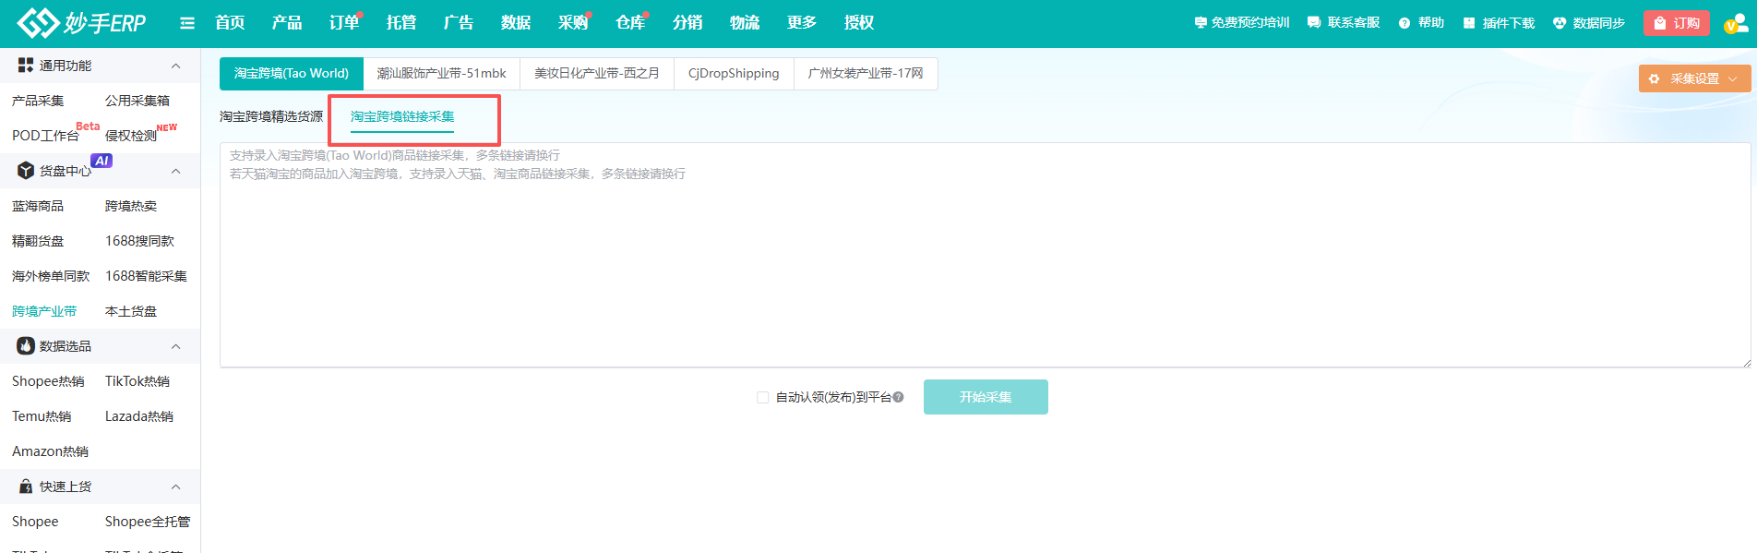Open Shopee全托管 in sidebar
Screen dimensions: 1757x553
[x=148, y=522]
